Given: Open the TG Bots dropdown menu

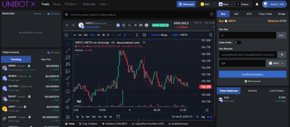Looking at the screenshot, I should tap(71, 4).
